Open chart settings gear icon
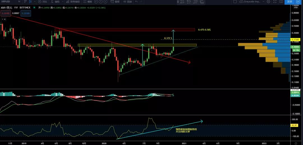Image resolution: width=303 pixels, height=145 pixels. coord(268,2)
